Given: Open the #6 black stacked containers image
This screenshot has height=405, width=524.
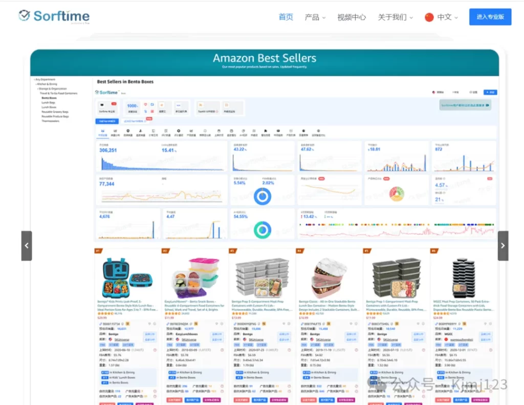Looking at the screenshot, I should click(x=464, y=277).
